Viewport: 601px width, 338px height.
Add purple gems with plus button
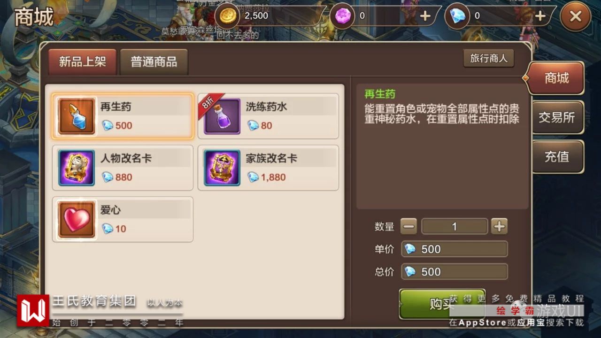coord(425,16)
